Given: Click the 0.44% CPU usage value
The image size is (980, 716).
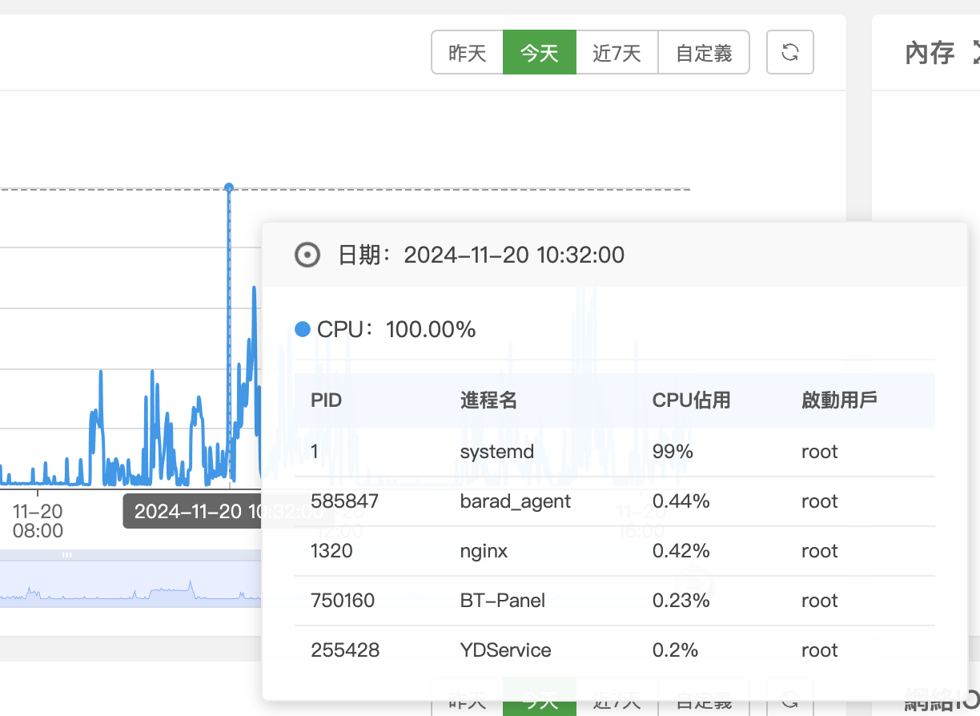Looking at the screenshot, I should click(x=681, y=501).
